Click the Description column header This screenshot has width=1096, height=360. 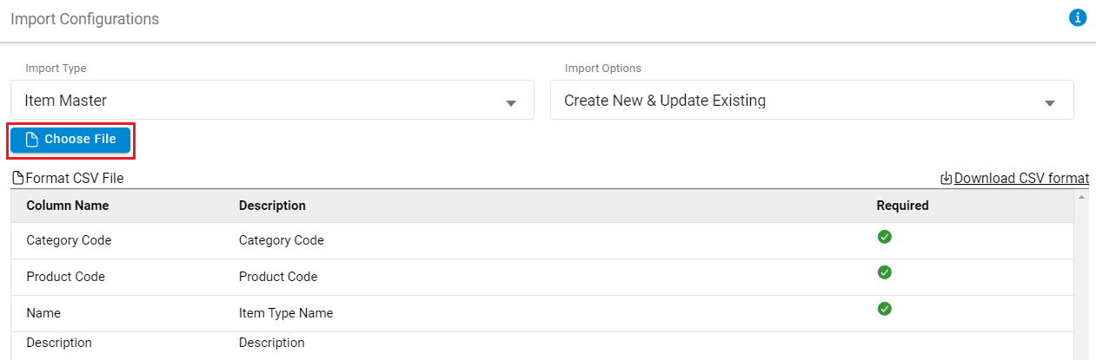pos(272,206)
